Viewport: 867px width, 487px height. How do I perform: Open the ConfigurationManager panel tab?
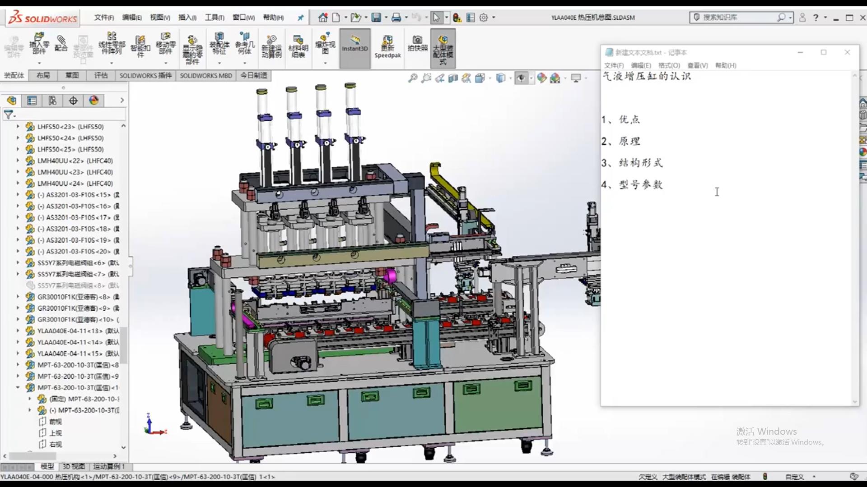[52, 101]
